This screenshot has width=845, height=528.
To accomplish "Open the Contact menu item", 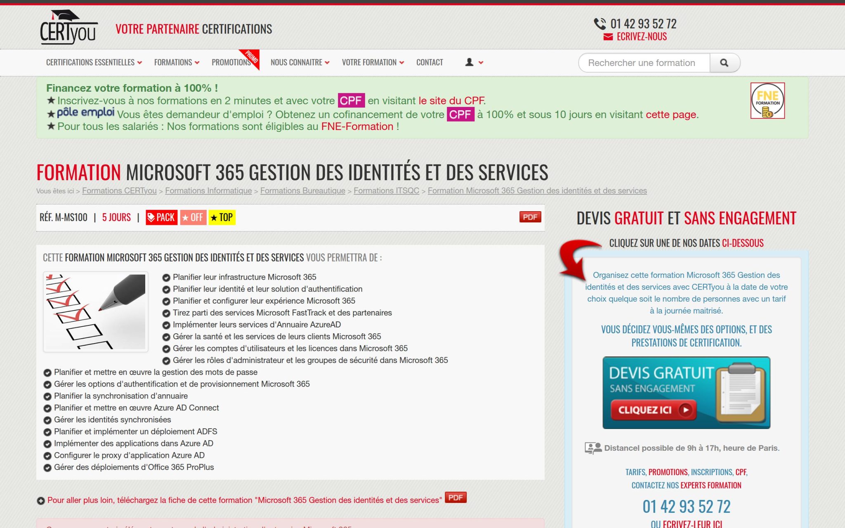I will point(430,62).
